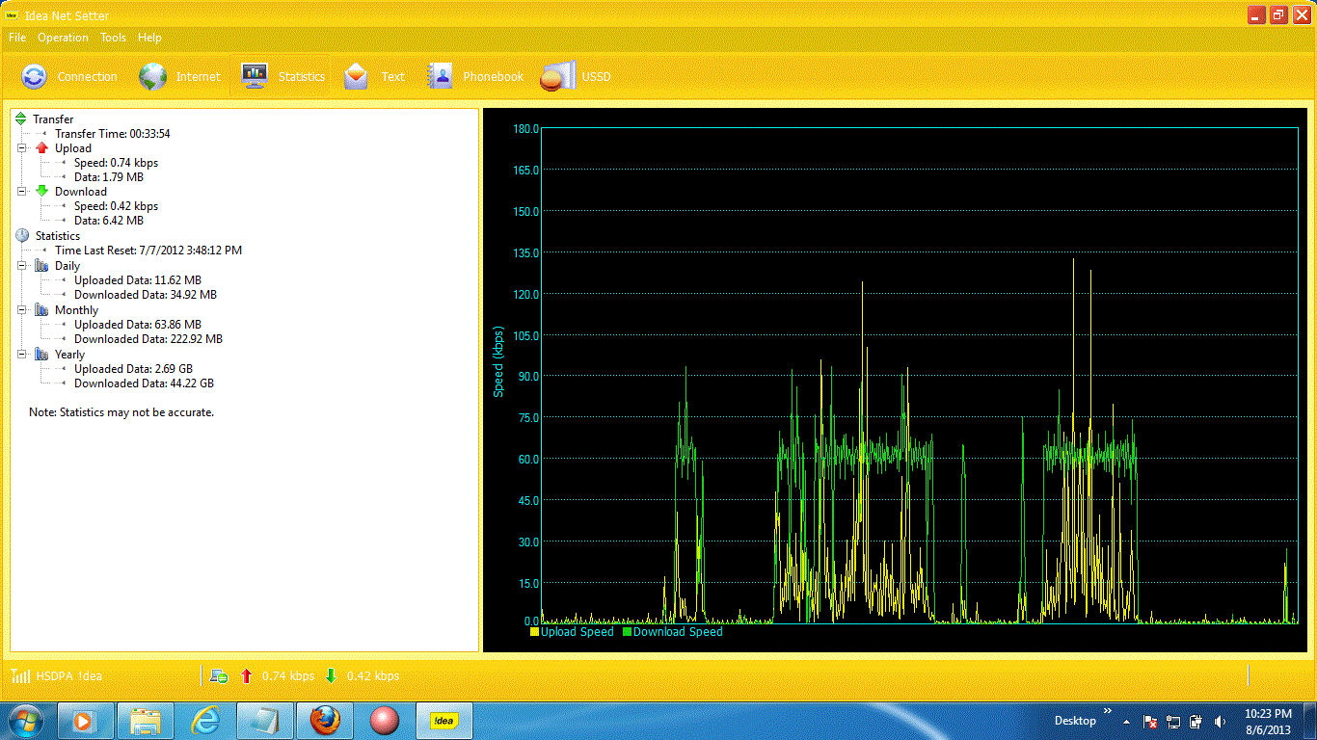This screenshot has width=1317, height=740.
Task: Click the Internet globe icon
Action: point(152,76)
